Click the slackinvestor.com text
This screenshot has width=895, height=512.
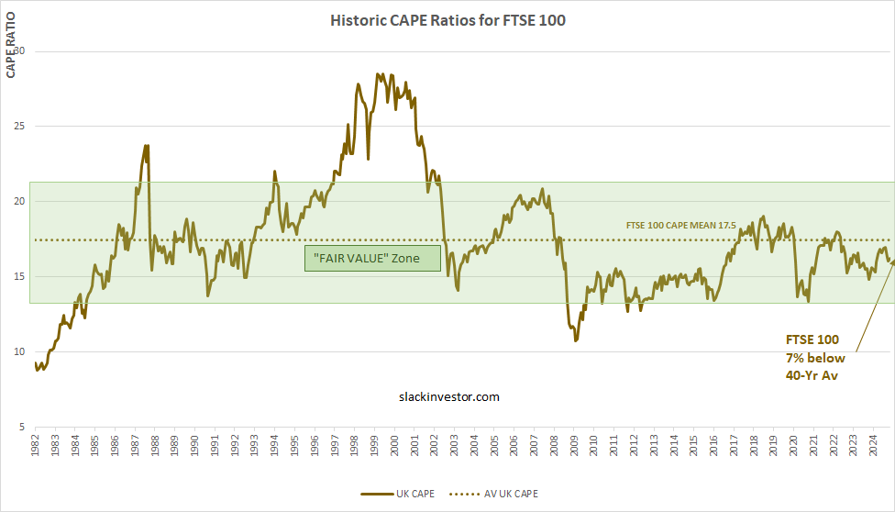click(x=448, y=396)
